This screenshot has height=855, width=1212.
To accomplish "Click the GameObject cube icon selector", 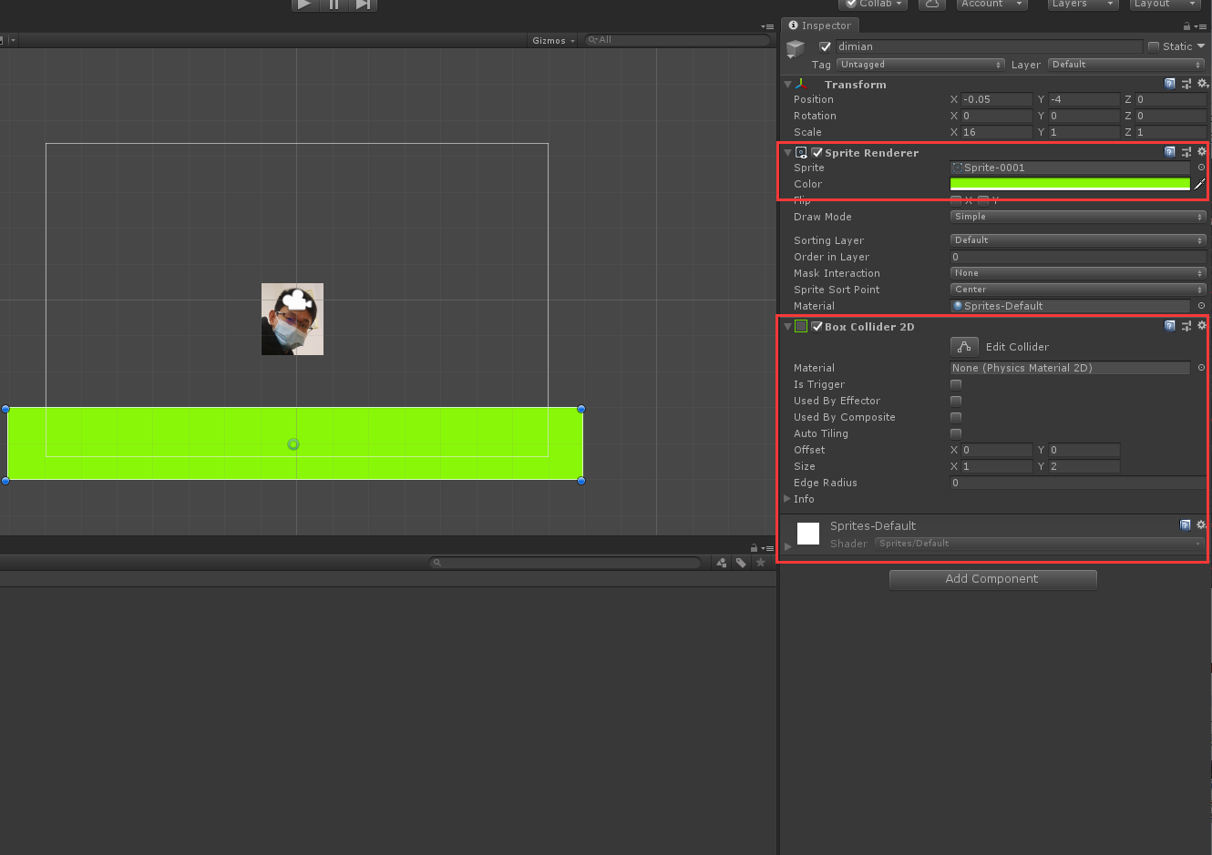I will coord(796,48).
